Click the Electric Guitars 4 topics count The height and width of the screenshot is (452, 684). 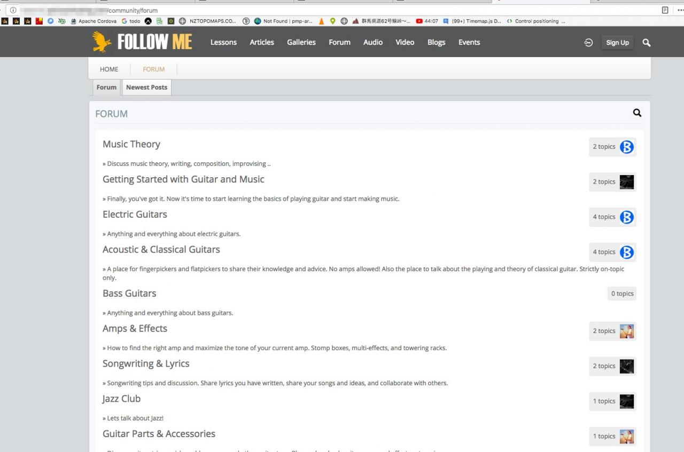[x=604, y=217]
